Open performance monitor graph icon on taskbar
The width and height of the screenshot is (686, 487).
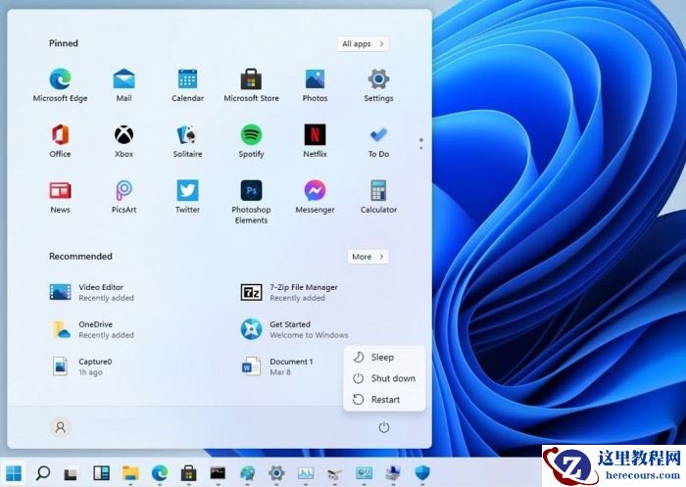point(306,472)
